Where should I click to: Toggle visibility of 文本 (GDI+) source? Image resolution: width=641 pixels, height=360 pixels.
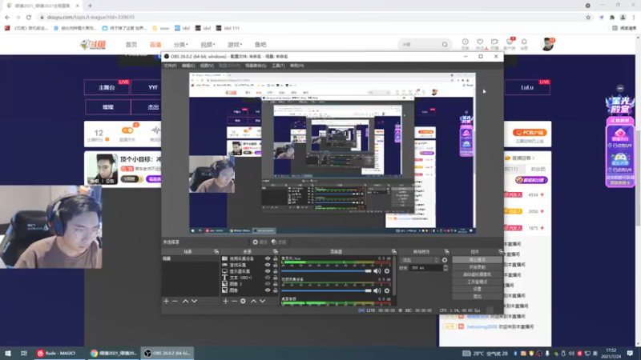(268, 278)
